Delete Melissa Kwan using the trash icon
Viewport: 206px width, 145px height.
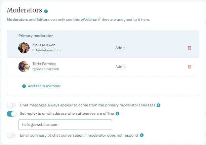pyautogui.click(x=190, y=48)
